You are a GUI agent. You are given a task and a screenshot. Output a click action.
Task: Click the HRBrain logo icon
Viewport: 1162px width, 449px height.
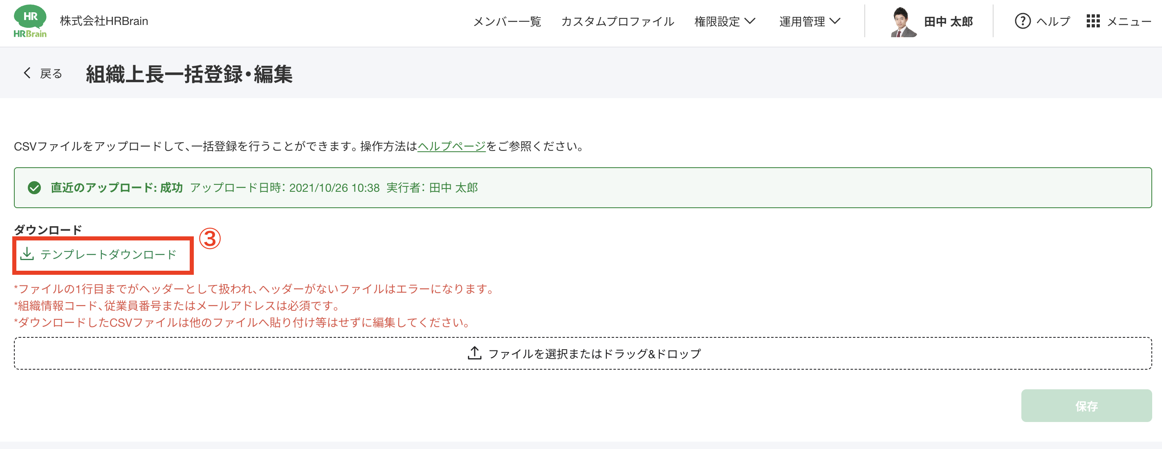30,21
